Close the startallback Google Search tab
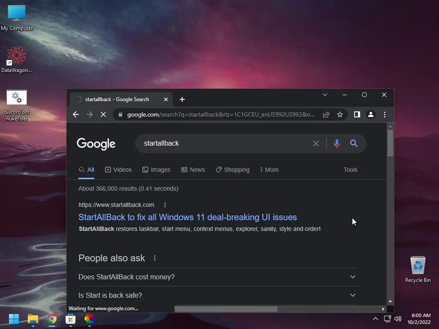 [166, 99]
